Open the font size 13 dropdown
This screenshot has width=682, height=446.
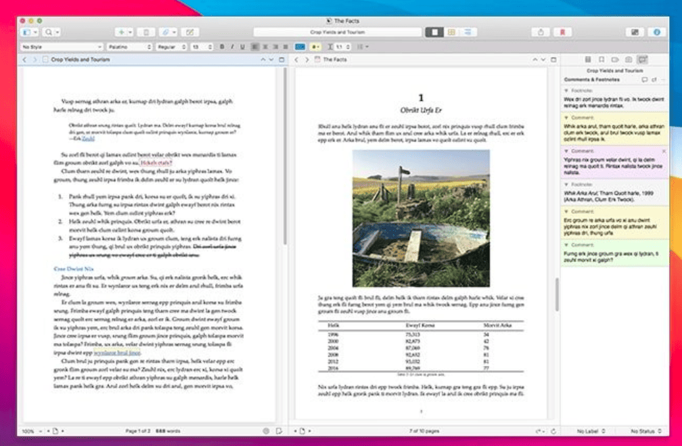(x=202, y=47)
